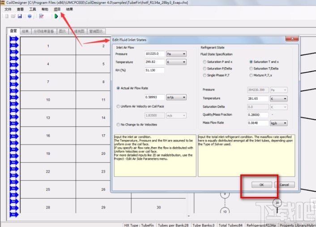Viewport: 316px width, 227px height.
Task: Click the circled node 10 in diagram
Action: point(225,211)
